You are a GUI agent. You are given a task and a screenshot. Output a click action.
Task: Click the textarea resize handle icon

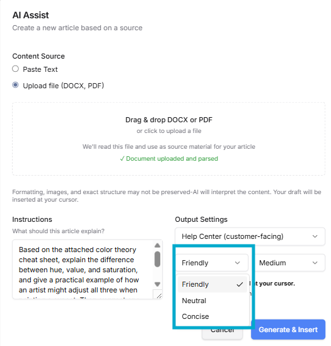point(159,296)
